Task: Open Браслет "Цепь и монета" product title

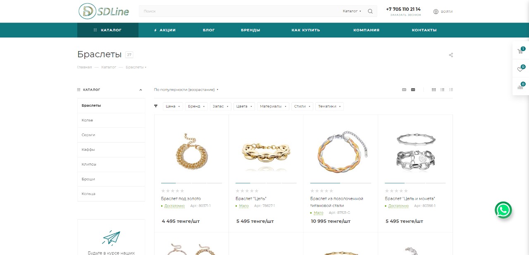Action: pos(410,199)
